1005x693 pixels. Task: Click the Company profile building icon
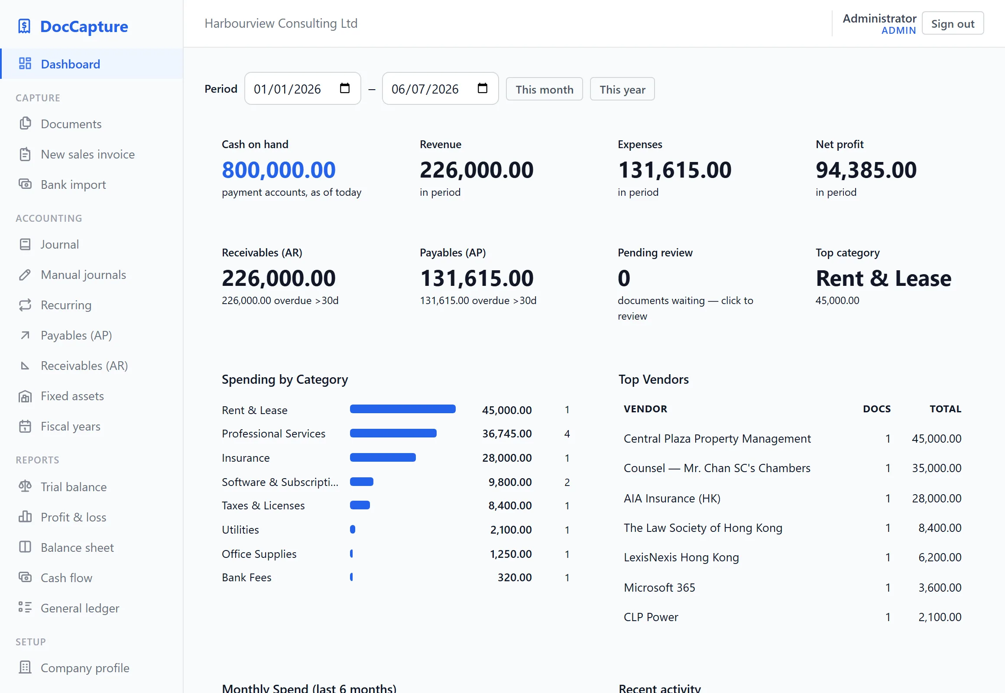tap(25, 667)
